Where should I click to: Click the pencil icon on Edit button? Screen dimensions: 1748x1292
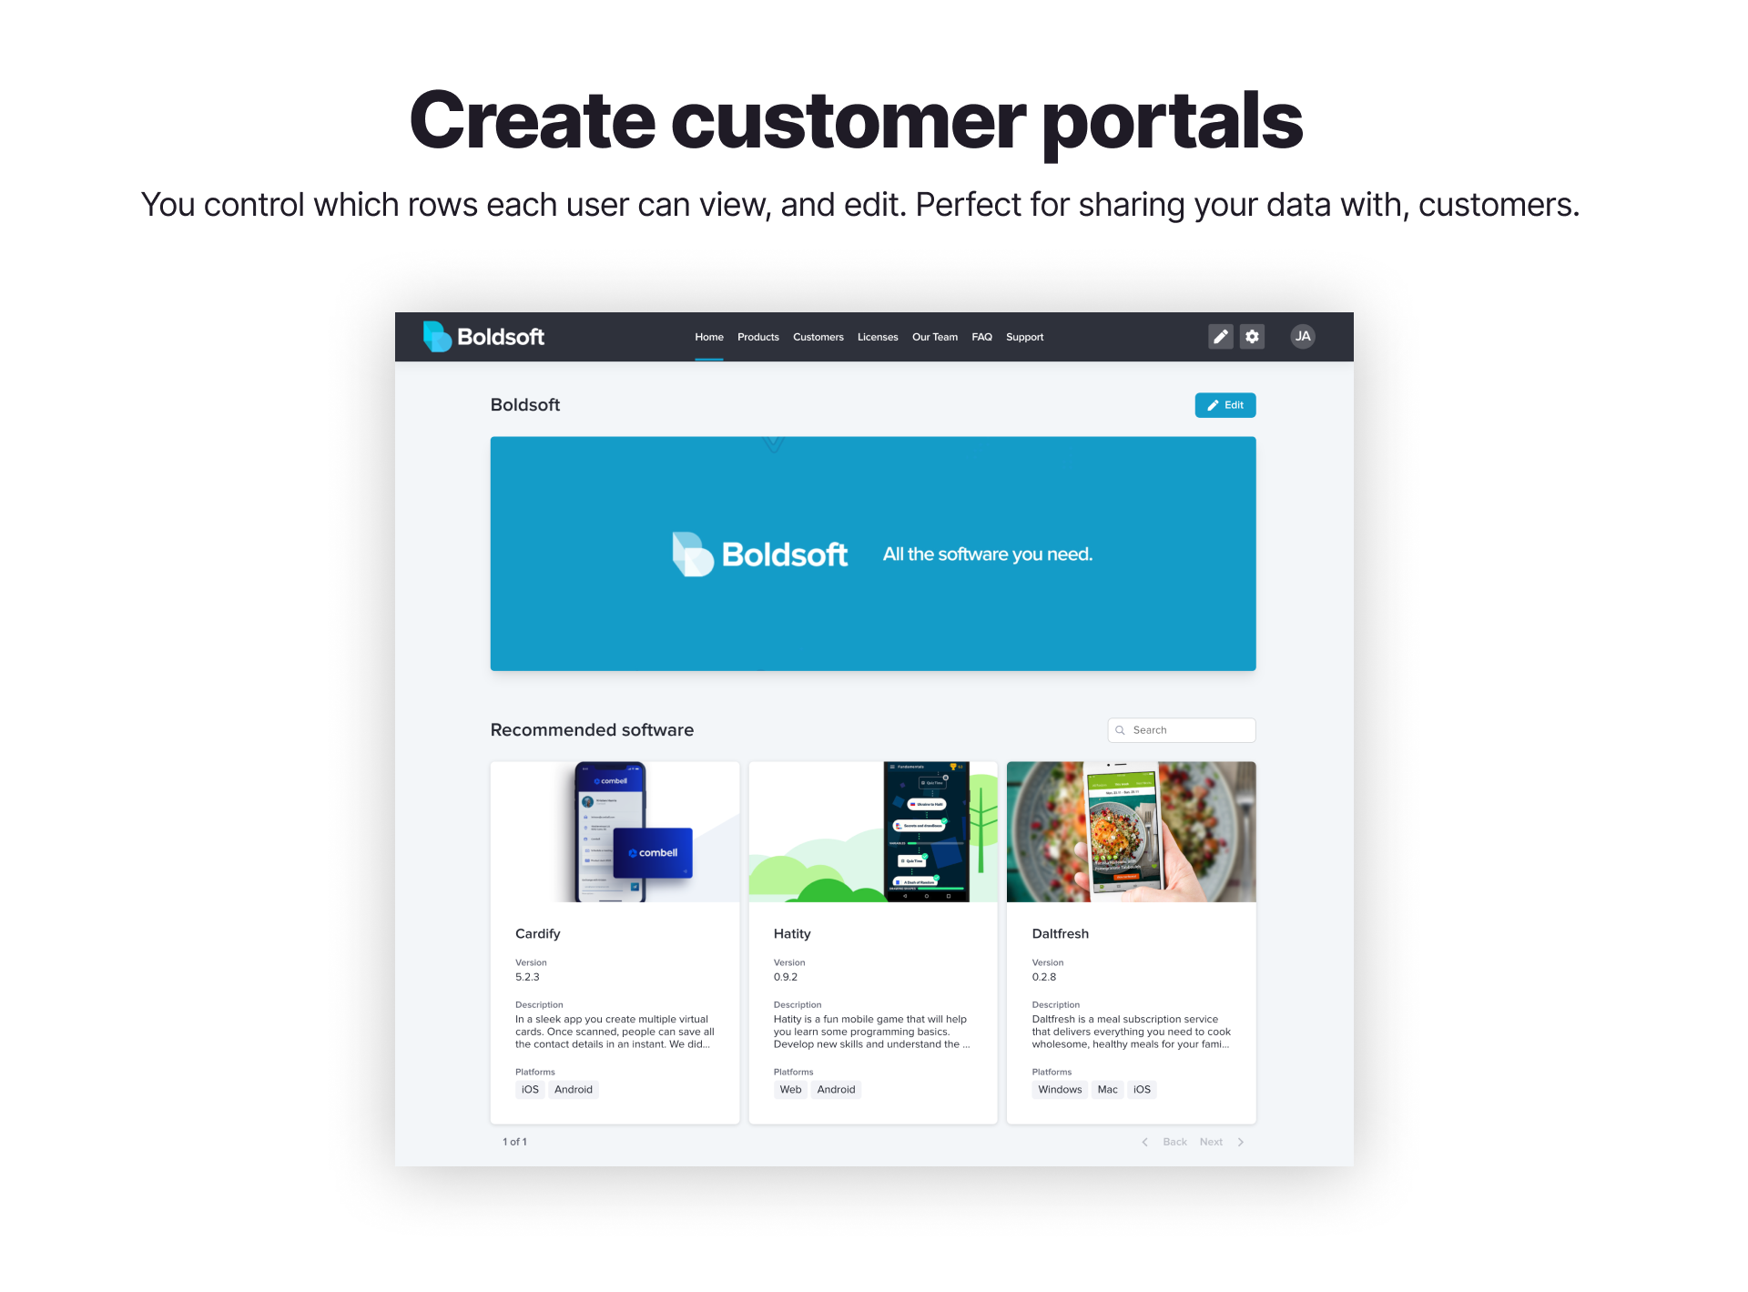[x=1211, y=404]
